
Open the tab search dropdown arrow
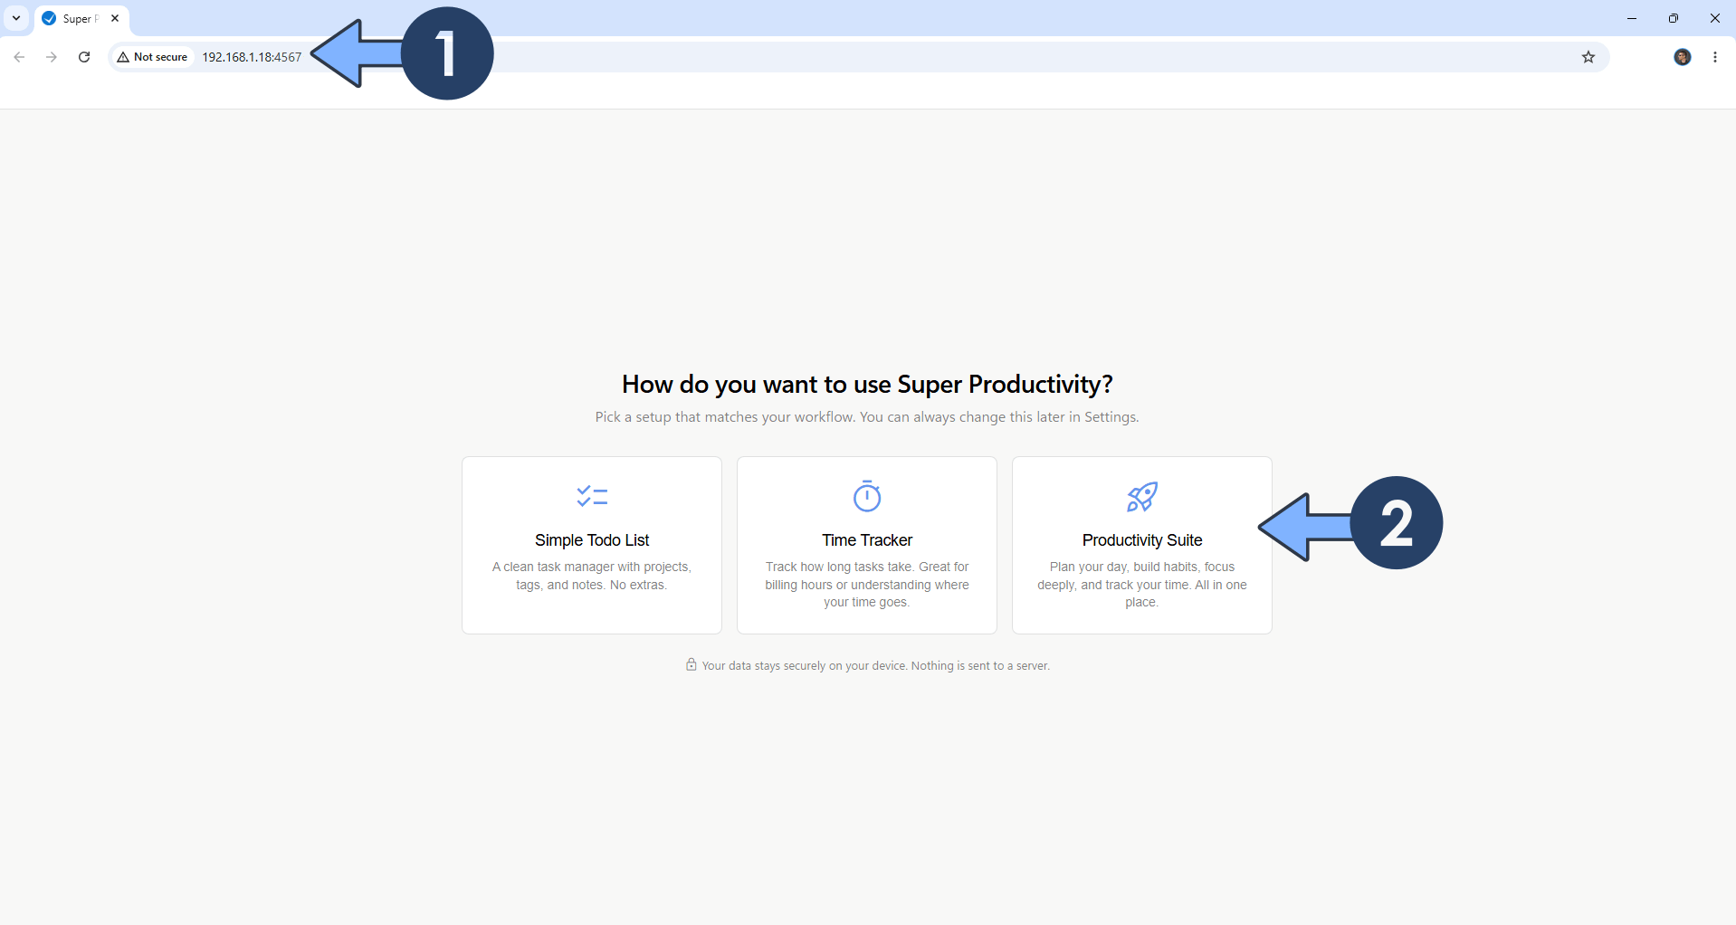point(16,18)
